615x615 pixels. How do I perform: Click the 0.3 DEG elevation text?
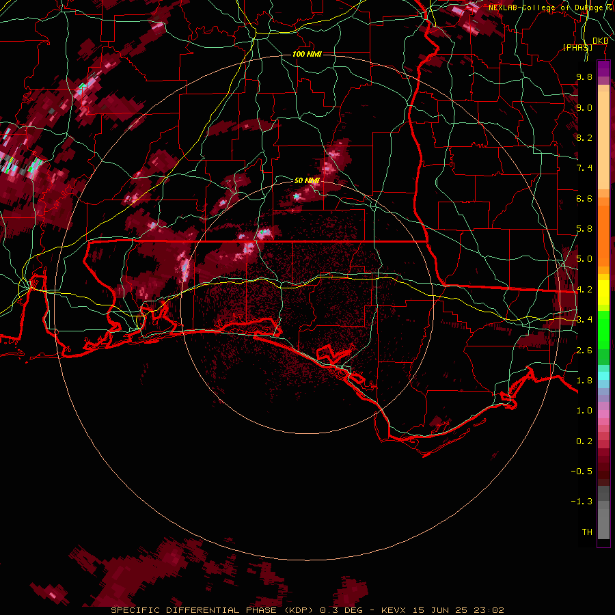pos(341,610)
